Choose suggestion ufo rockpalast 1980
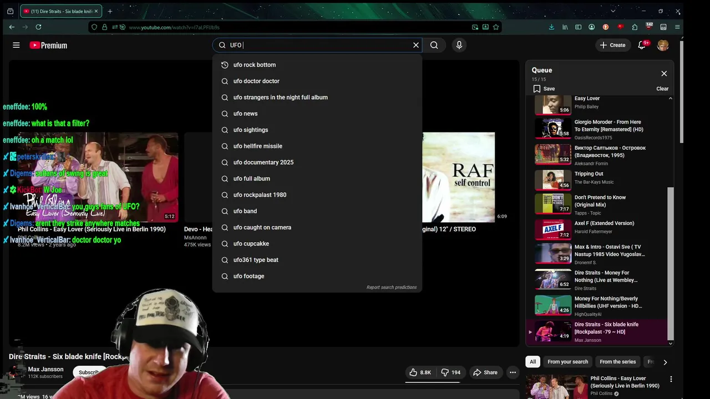 pos(317,195)
